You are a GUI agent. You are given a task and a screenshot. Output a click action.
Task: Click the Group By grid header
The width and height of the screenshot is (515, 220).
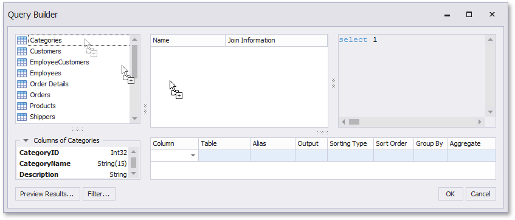pyautogui.click(x=430, y=144)
